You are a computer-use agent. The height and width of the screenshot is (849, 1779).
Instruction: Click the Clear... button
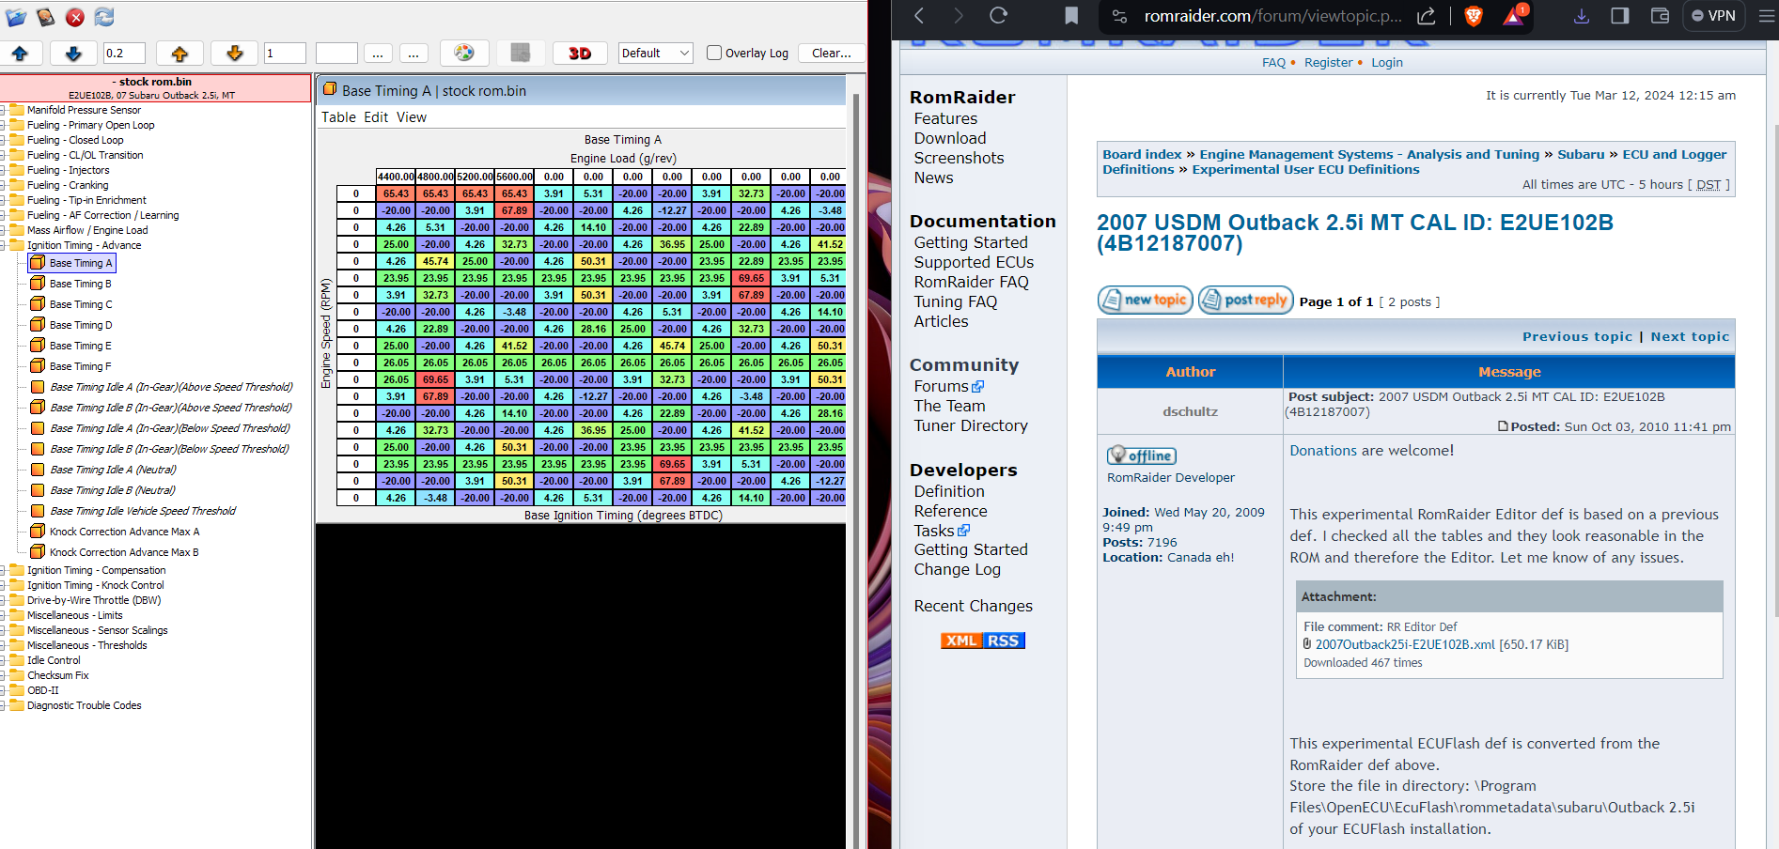[x=831, y=54]
